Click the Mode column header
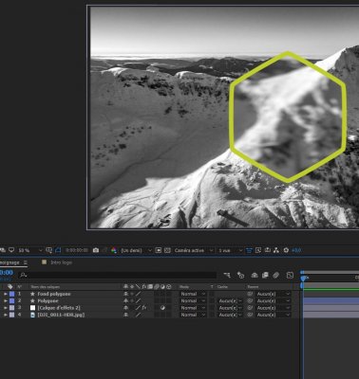 [x=184, y=287]
